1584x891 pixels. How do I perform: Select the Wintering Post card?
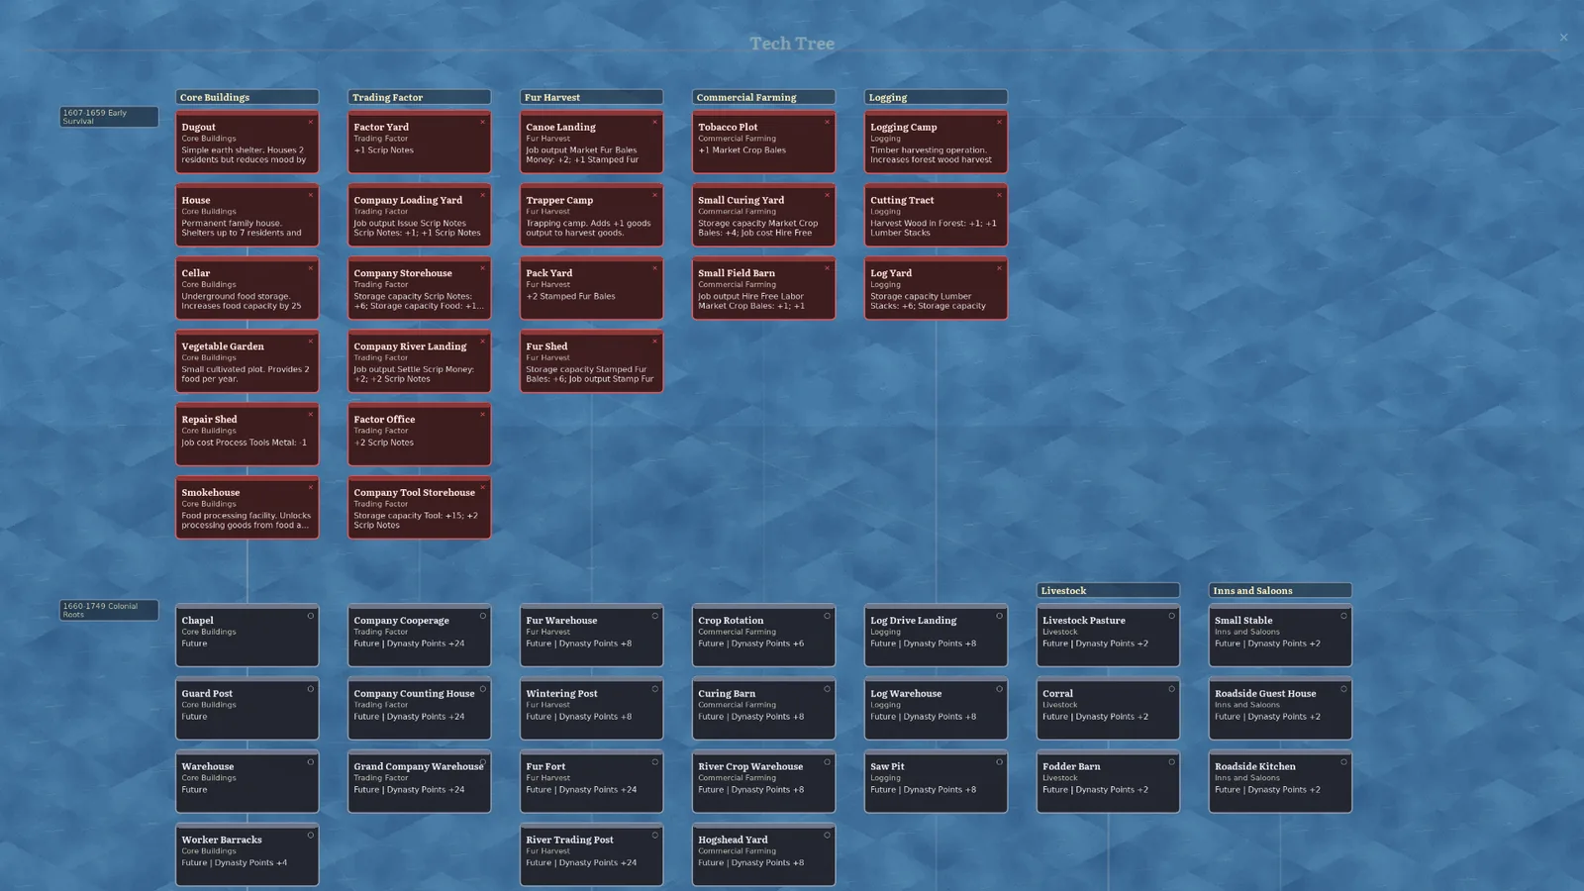pyautogui.click(x=592, y=709)
